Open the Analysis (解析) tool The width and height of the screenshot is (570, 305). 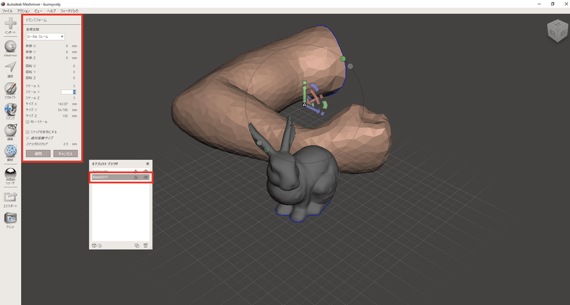[x=10, y=152]
